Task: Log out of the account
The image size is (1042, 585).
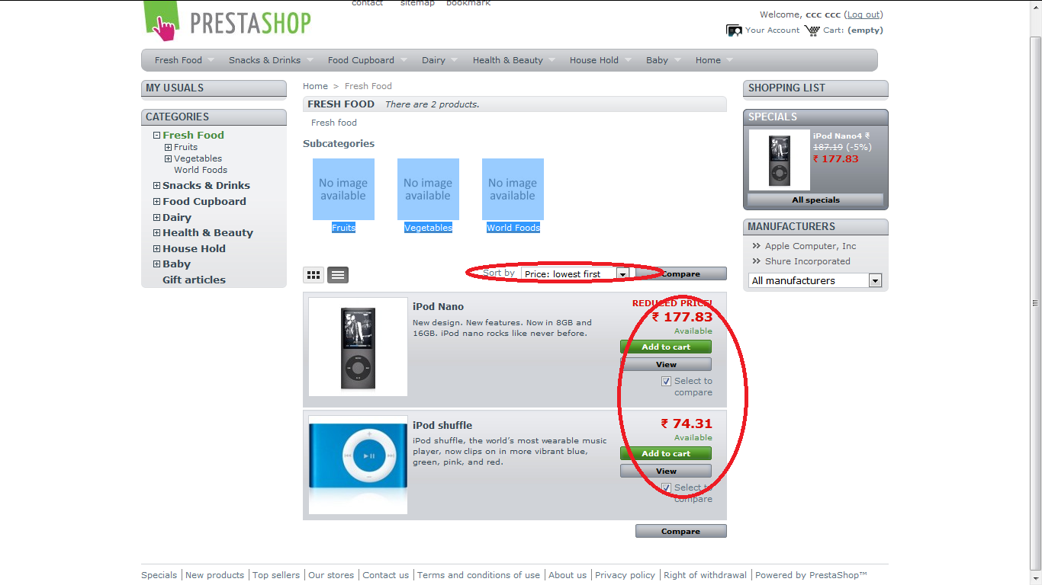Action: click(x=864, y=14)
